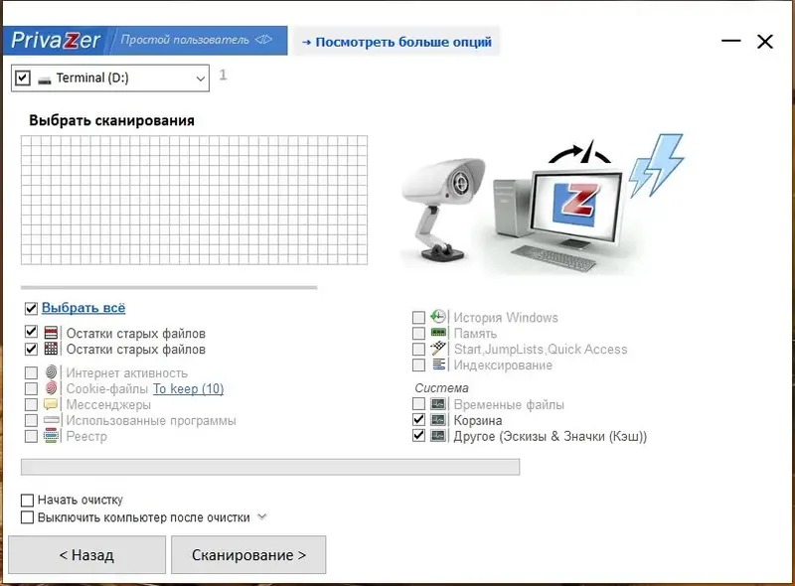Check the Временные файлы checkbox

click(418, 404)
